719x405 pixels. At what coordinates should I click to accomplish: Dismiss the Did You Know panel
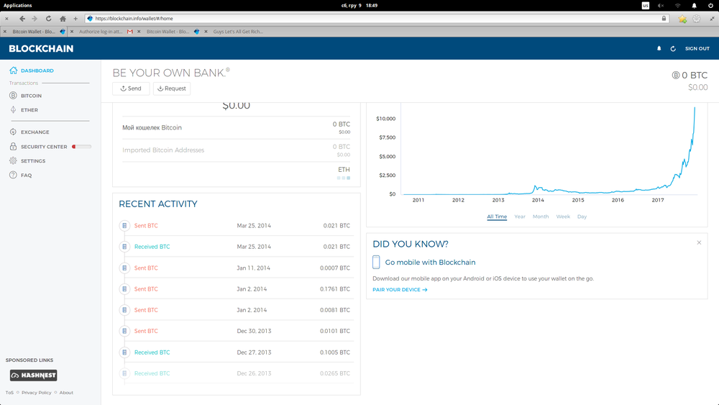pyautogui.click(x=699, y=243)
